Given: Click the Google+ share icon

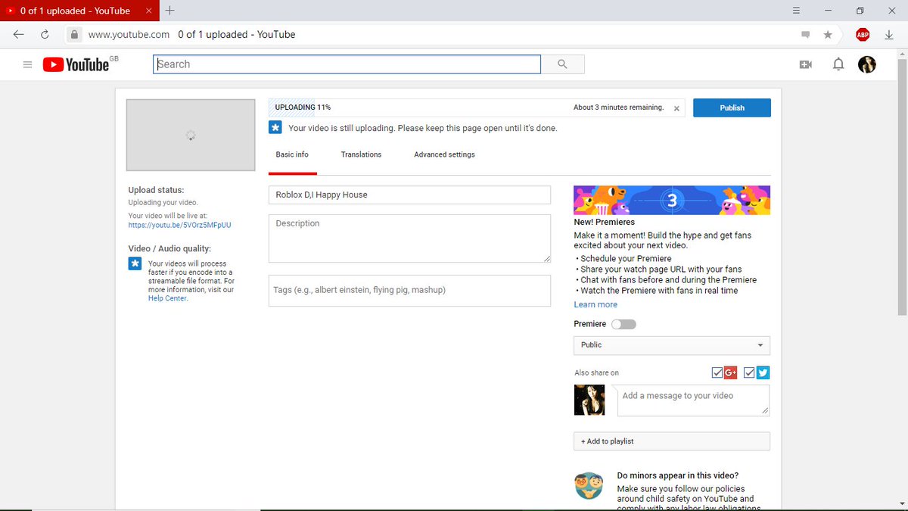Looking at the screenshot, I should pyautogui.click(x=731, y=372).
